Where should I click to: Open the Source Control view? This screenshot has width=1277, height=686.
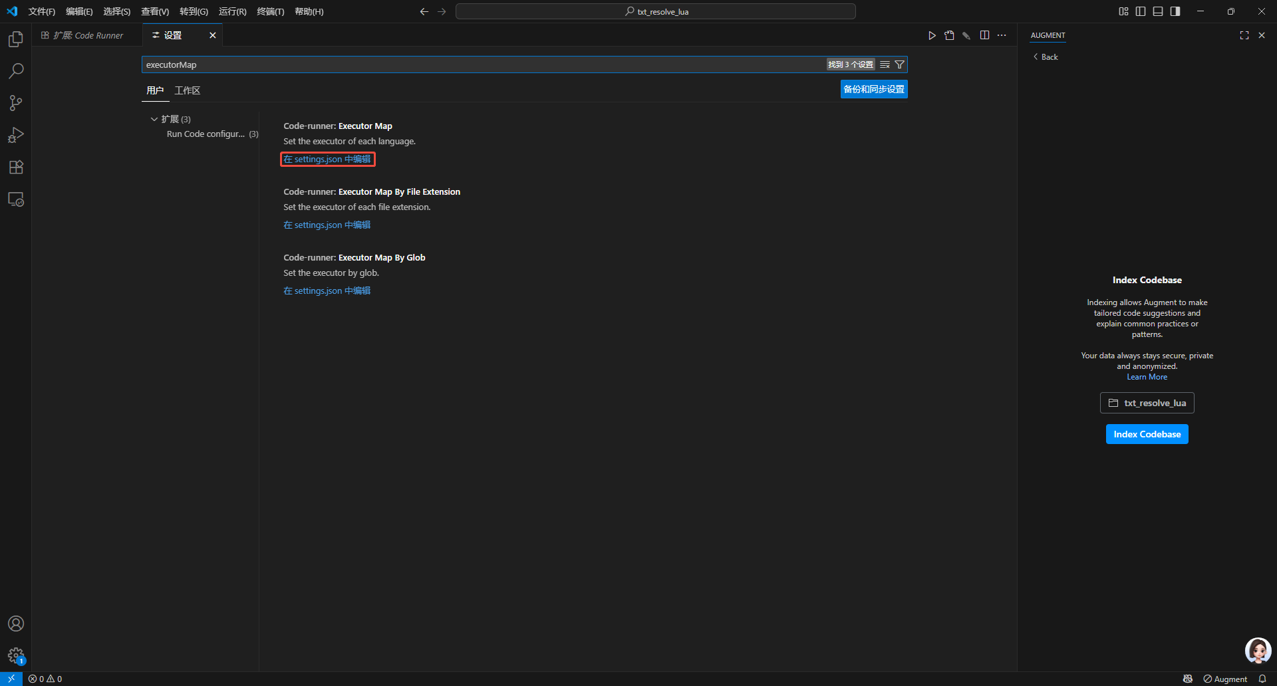click(x=16, y=103)
